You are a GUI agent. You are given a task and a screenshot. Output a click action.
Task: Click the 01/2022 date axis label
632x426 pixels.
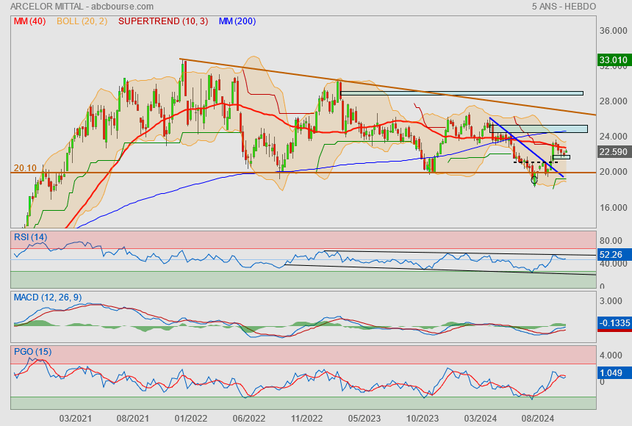(190, 419)
